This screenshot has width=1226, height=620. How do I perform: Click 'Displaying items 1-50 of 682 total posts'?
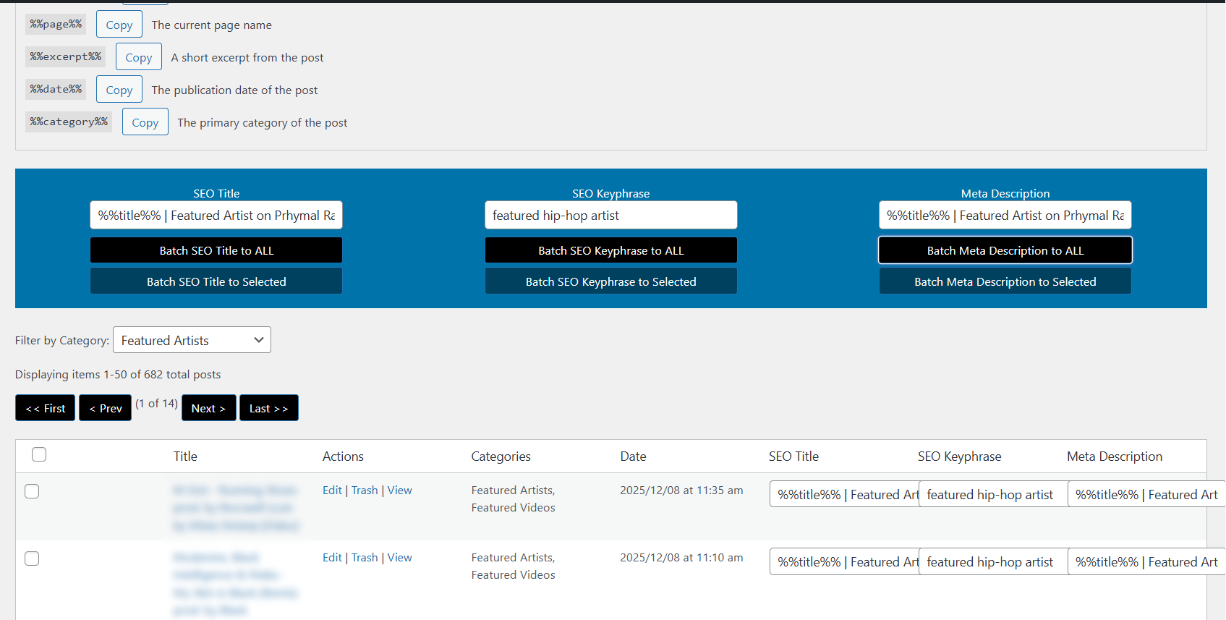[118, 375]
